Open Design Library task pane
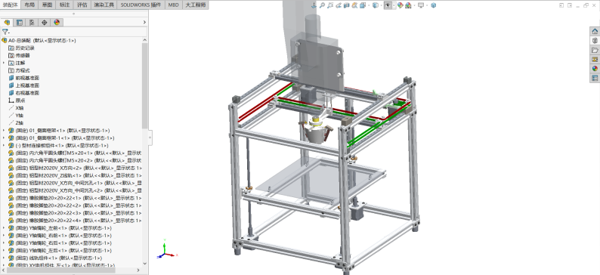Viewport: 600px width, 275px height. tap(595, 41)
